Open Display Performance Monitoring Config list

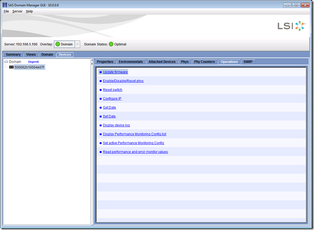[135, 134]
